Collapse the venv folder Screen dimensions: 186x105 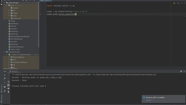point(7,5)
